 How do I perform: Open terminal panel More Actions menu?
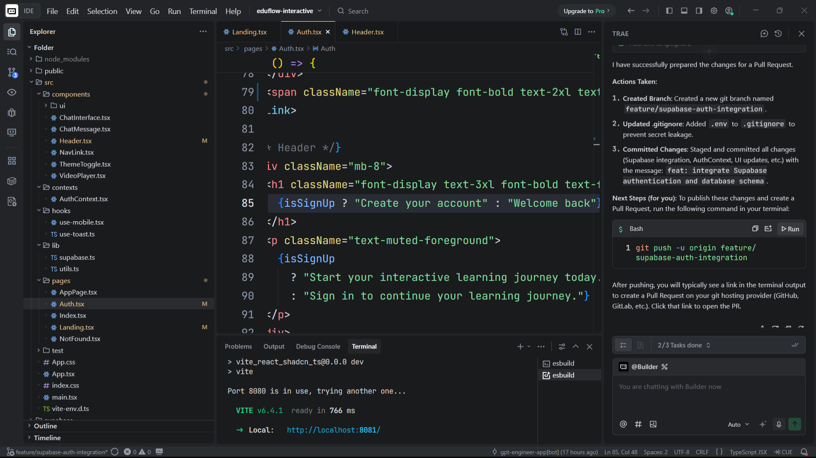[541, 347]
